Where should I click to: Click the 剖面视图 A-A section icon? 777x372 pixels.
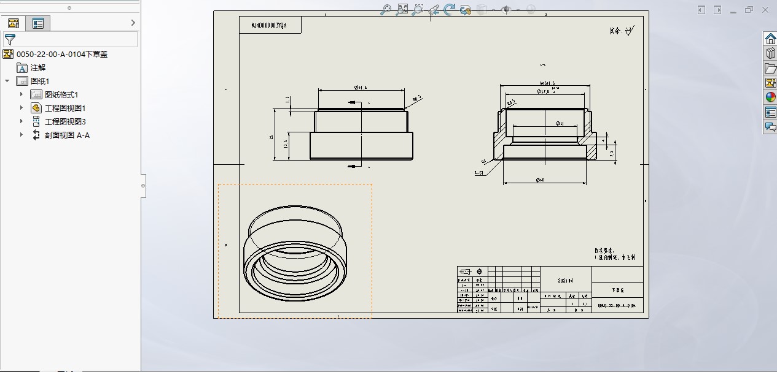pos(36,135)
